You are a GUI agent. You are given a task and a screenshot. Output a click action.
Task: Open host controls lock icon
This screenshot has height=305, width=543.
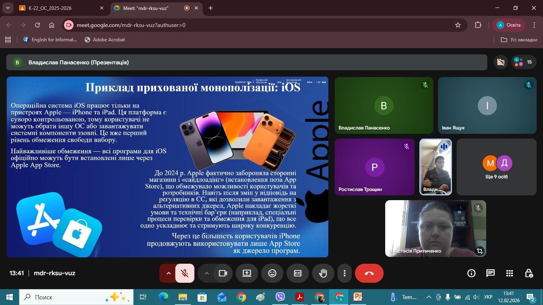point(529,273)
